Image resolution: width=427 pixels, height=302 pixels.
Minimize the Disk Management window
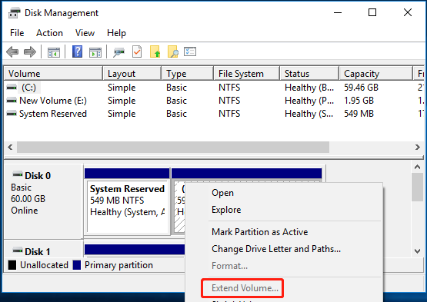point(338,12)
